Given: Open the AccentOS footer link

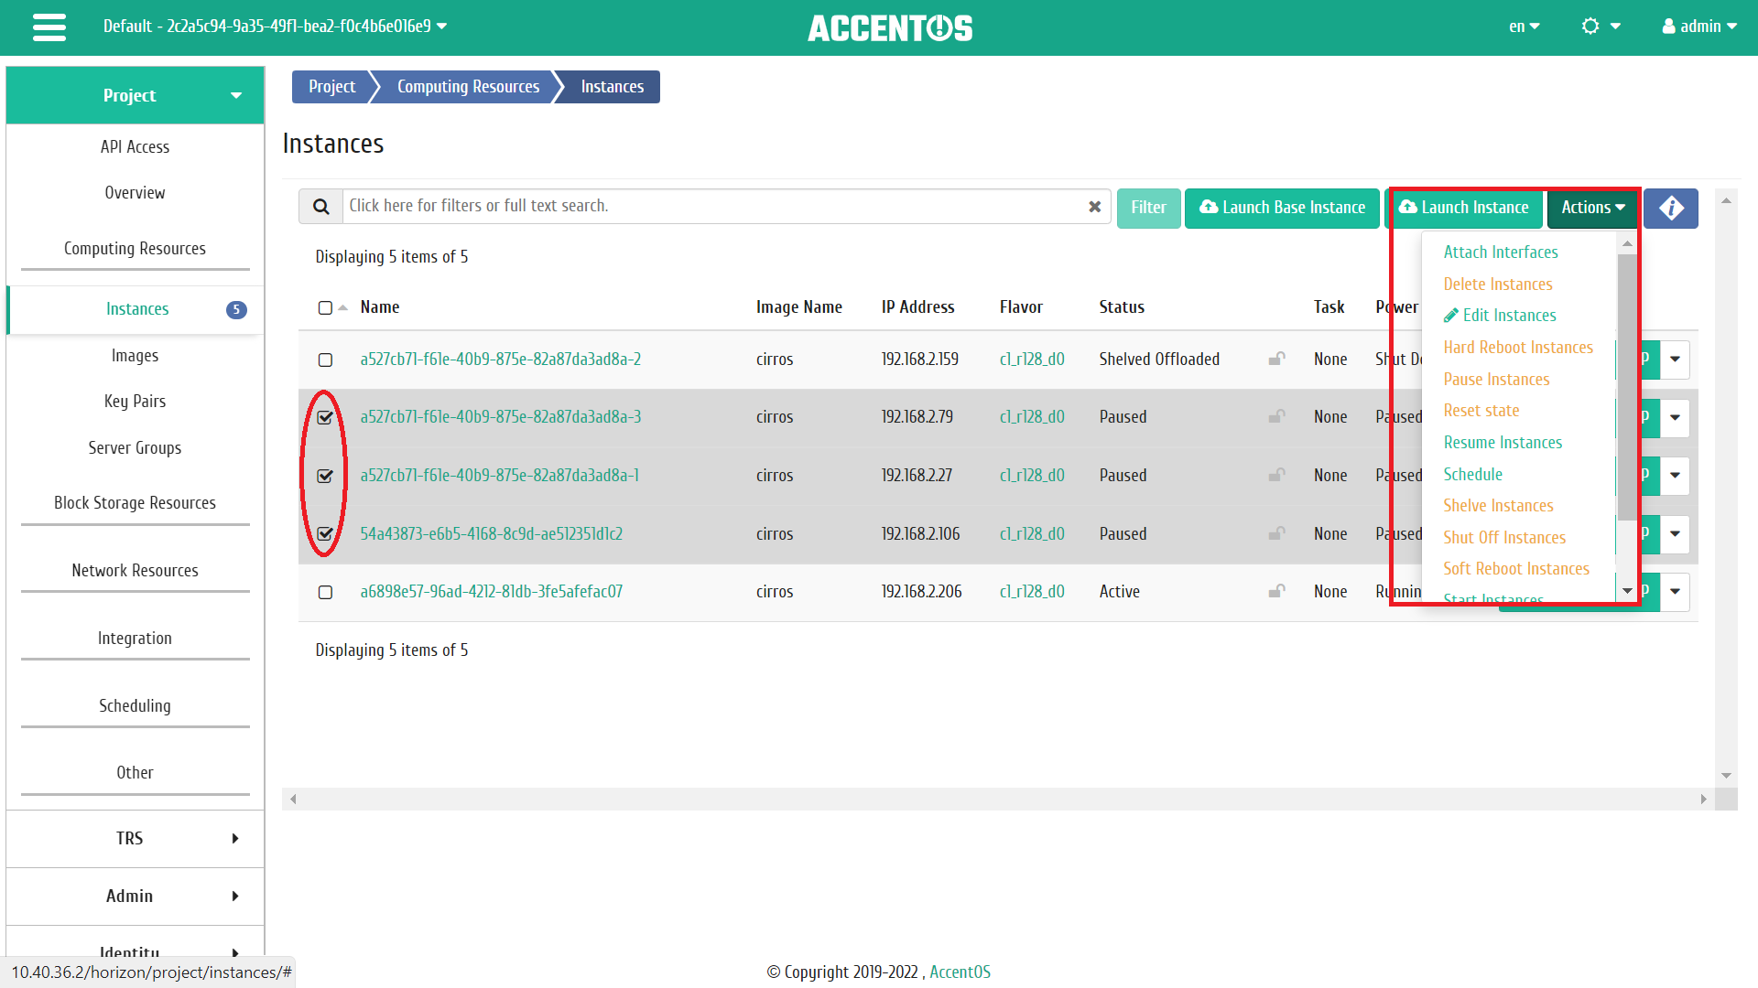Looking at the screenshot, I should [960, 972].
